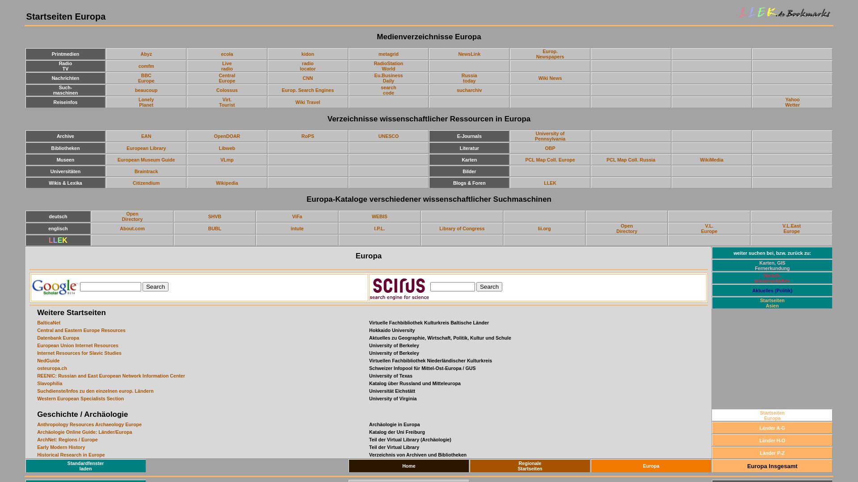This screenshot has width=858, height=482.
Task: Open the RadioStation World link
Action: [388, 66]
